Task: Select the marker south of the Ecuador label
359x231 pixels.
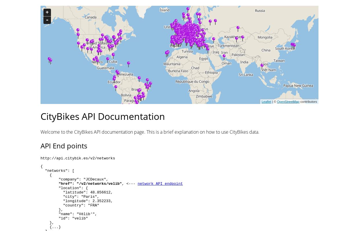Action: point(116,88)
